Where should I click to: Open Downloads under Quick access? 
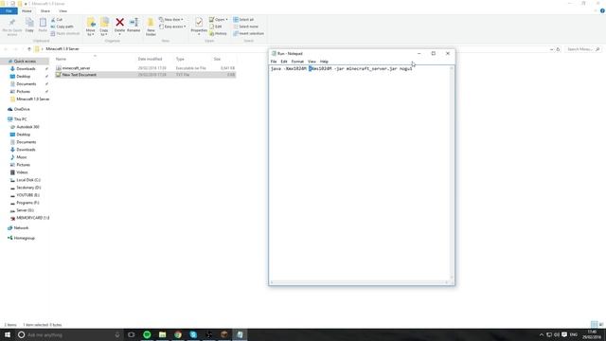tap(26, 69)
